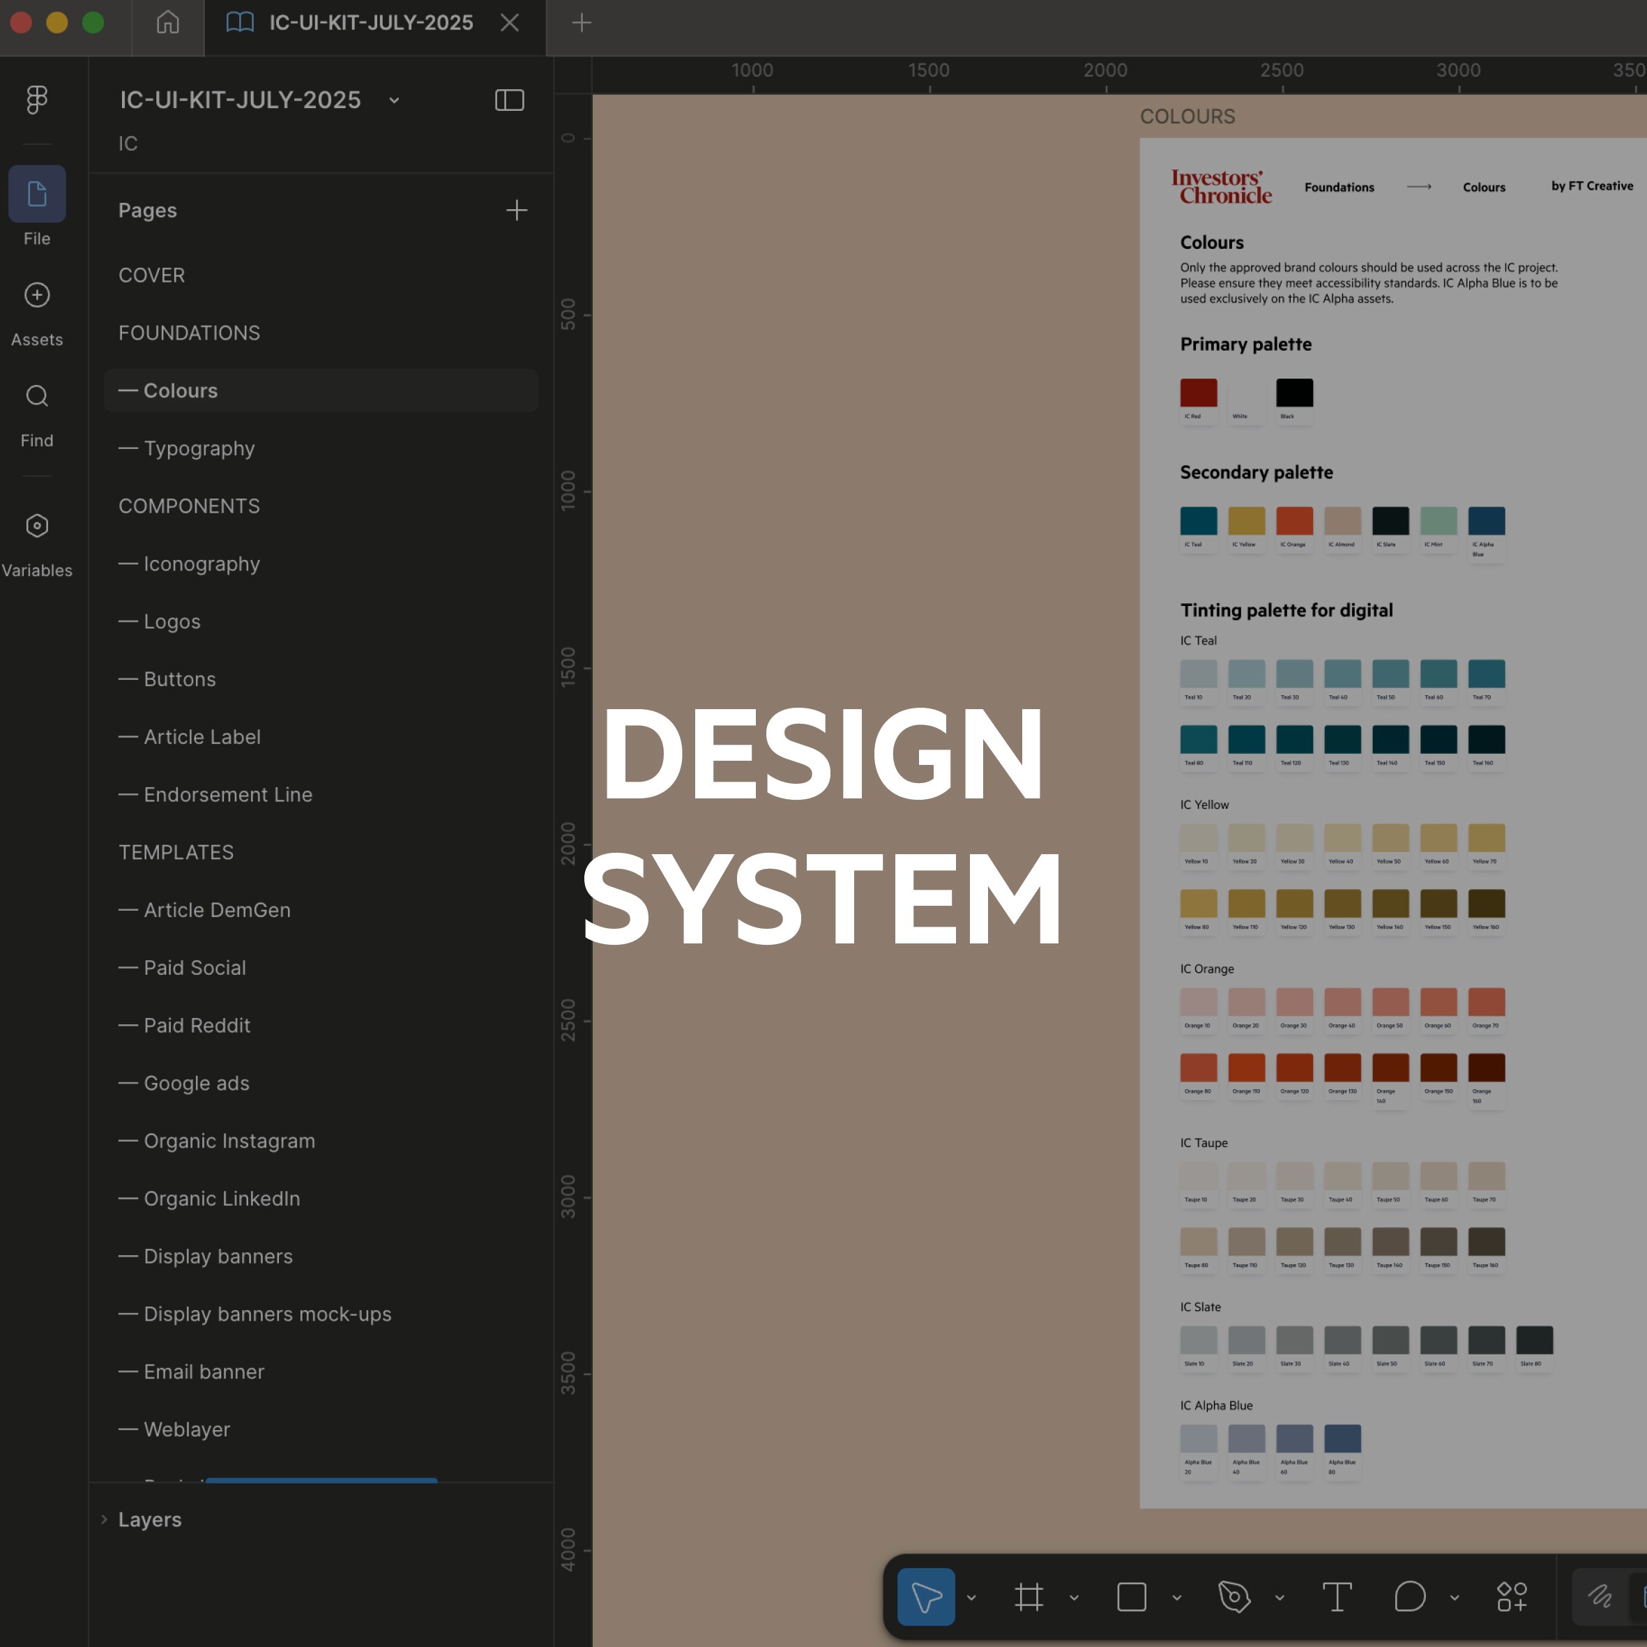Open the Frame tool options chevron
The height and width of the screenshot is (1647, 1647).
pyautogui.click(x=1074, y=1597)
